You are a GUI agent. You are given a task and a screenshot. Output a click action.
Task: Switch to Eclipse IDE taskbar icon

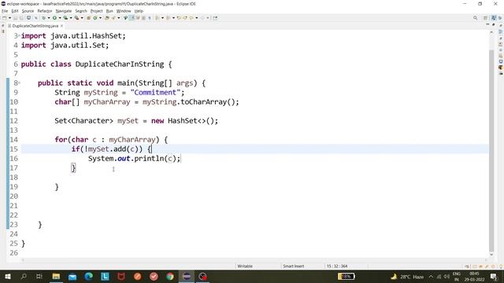[x=187, y=276]
